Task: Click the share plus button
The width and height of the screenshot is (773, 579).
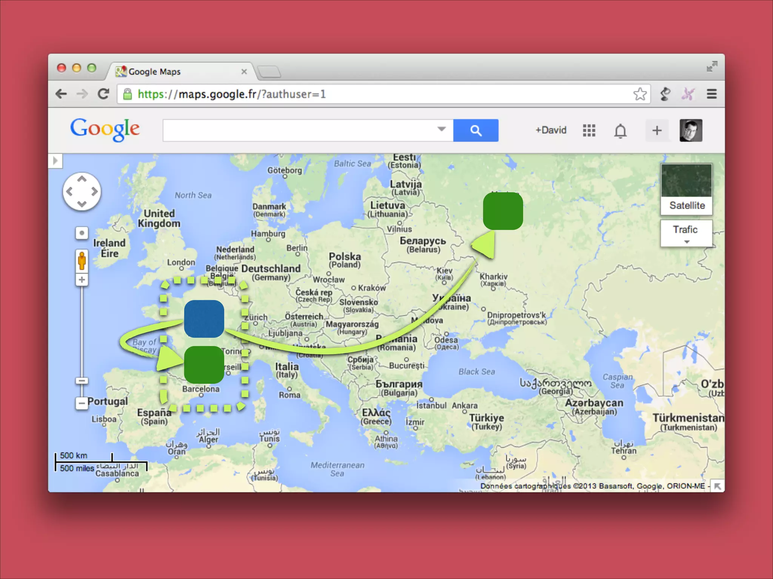Action: pos(657,130)
